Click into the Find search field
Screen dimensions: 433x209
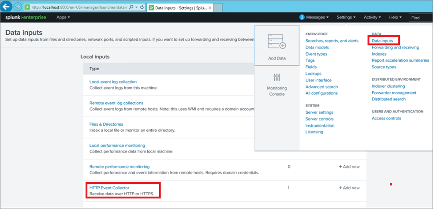pyautogui.click(x=421, y=18)
